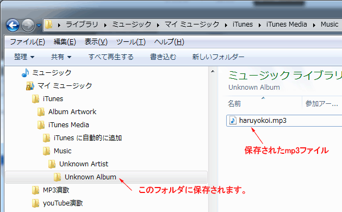Viewport: 342px width, 212px height.
Task: Click the Unknown Artist folder icon
Action: click(52, 164)
